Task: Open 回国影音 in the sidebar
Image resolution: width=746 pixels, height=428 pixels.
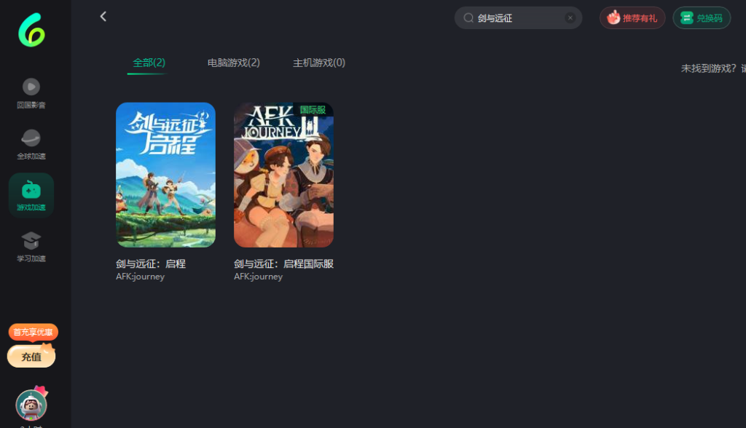Action: (31, 87)
